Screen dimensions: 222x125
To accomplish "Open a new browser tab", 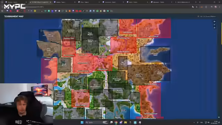I will pos(200,2).
